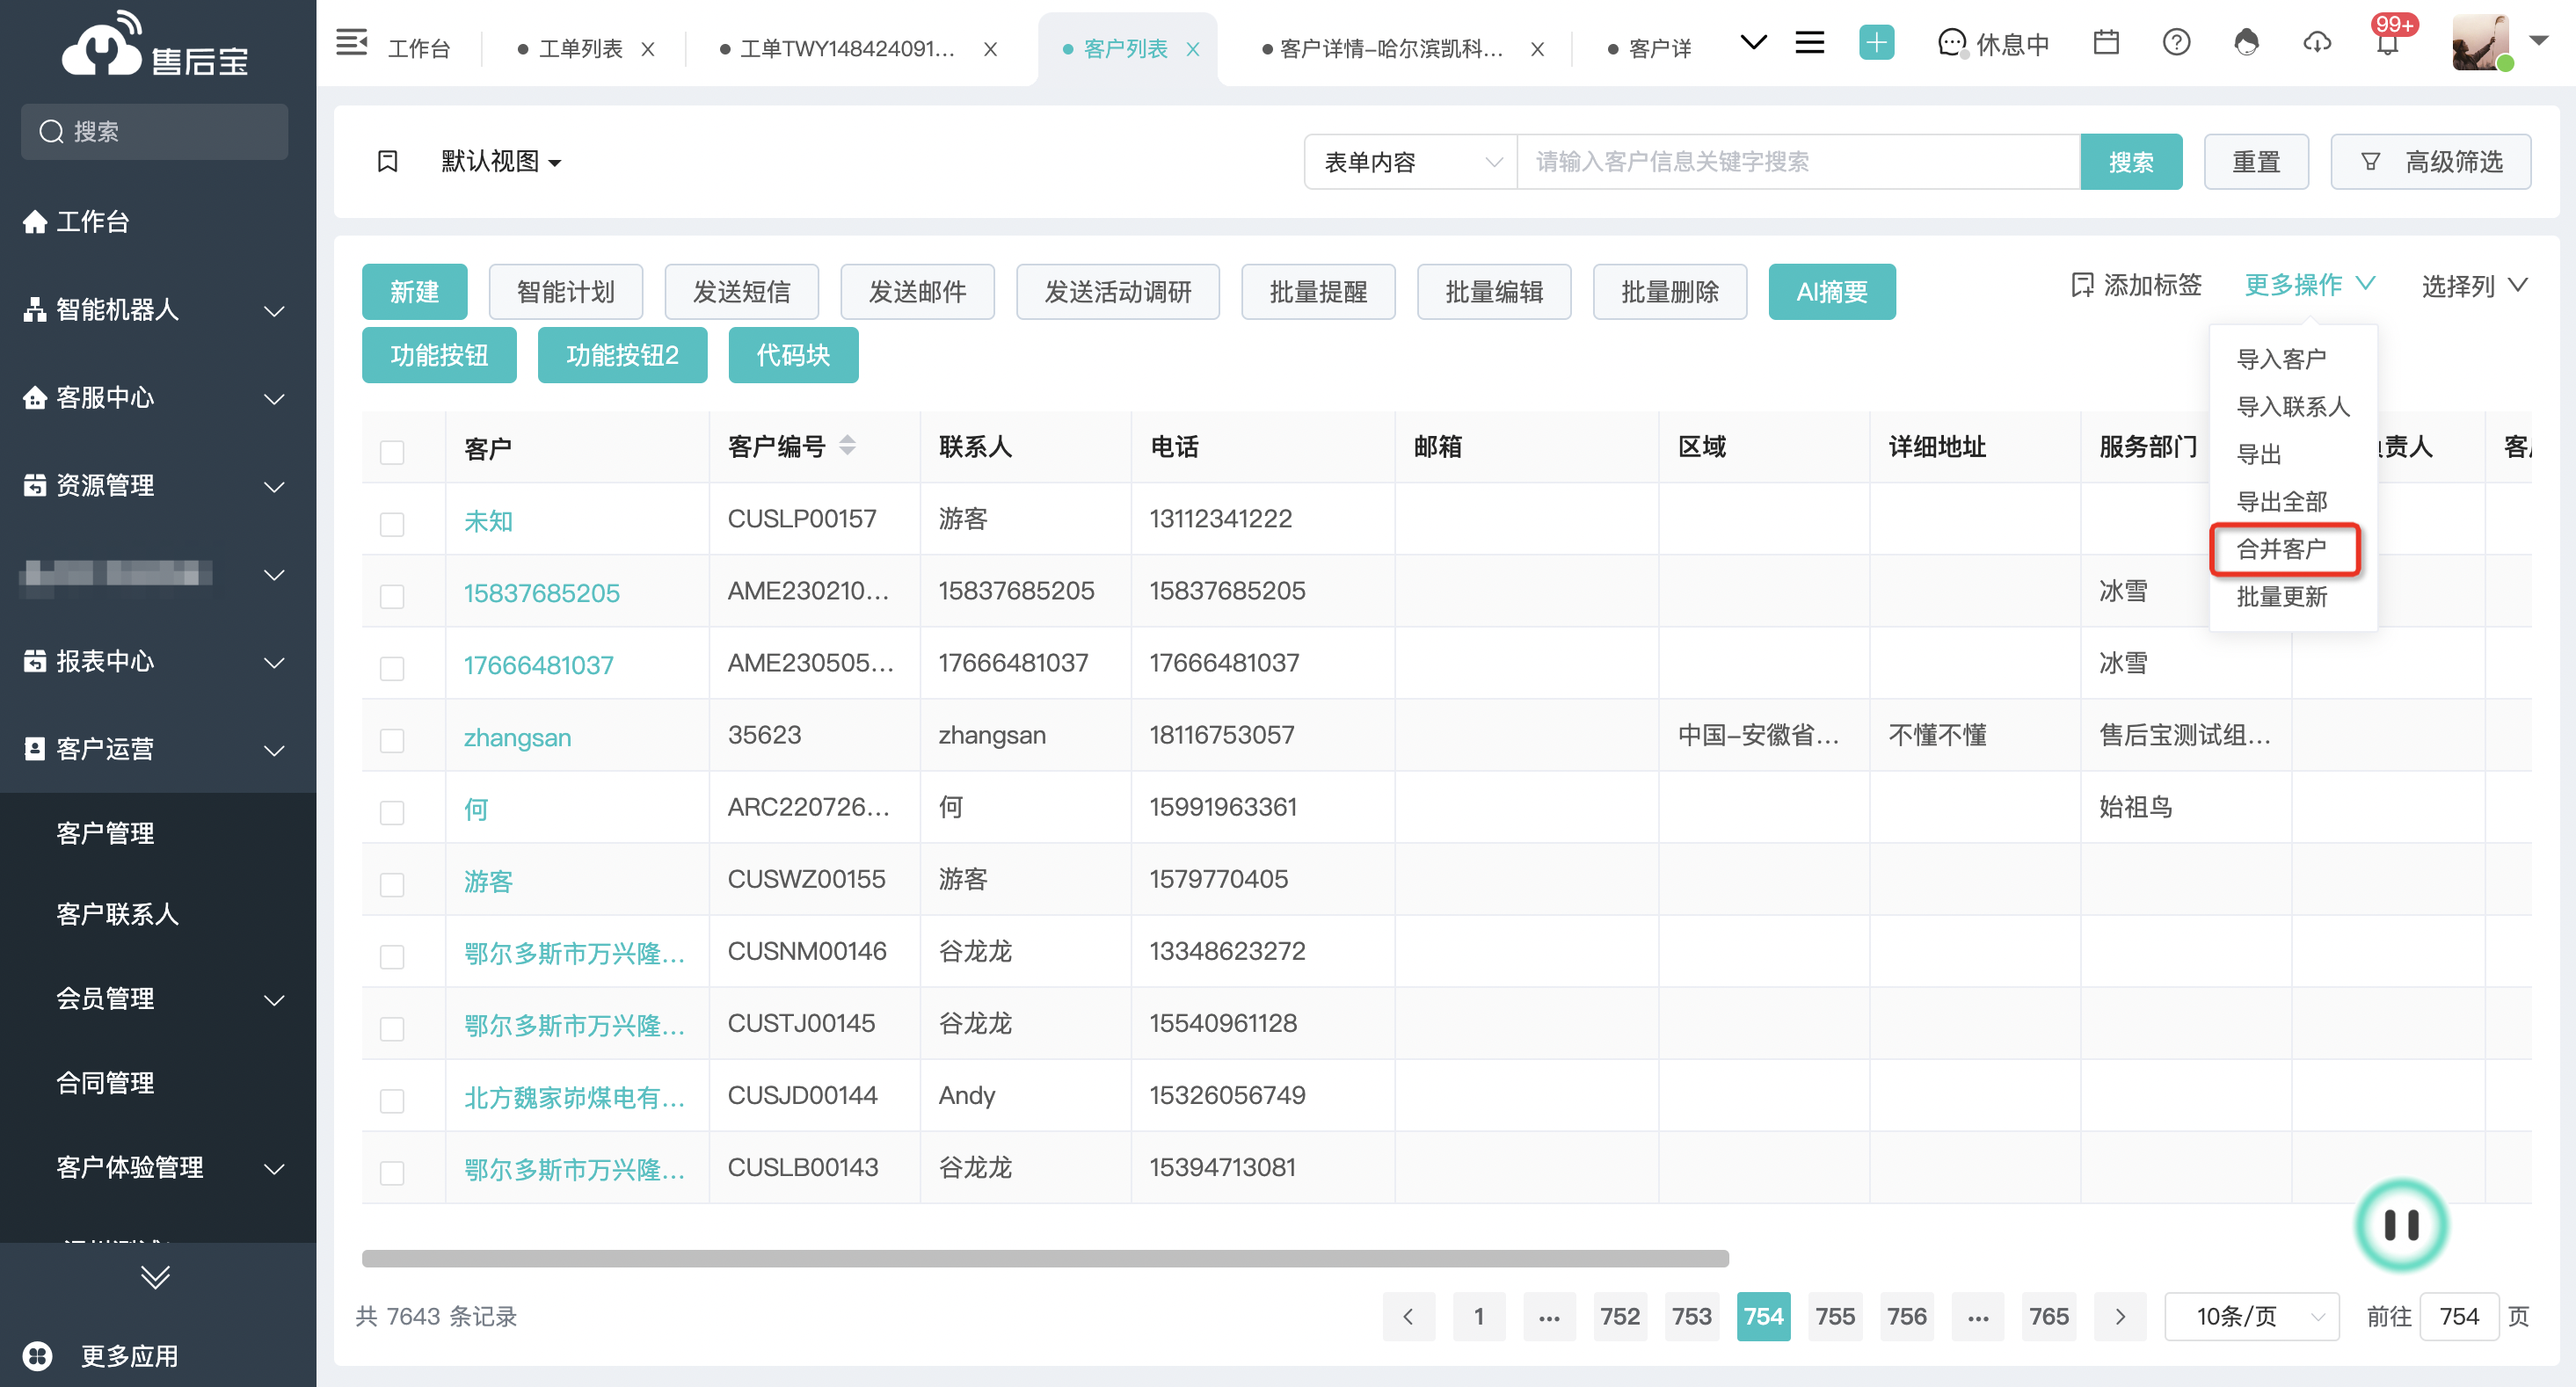Viewport: 2576px width, 1387px height.
Task: Open notifications bell with 99+ badge
Action: [2388, 43]
